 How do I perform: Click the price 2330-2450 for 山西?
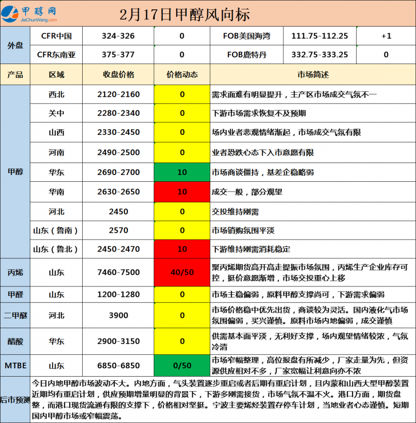118,132
